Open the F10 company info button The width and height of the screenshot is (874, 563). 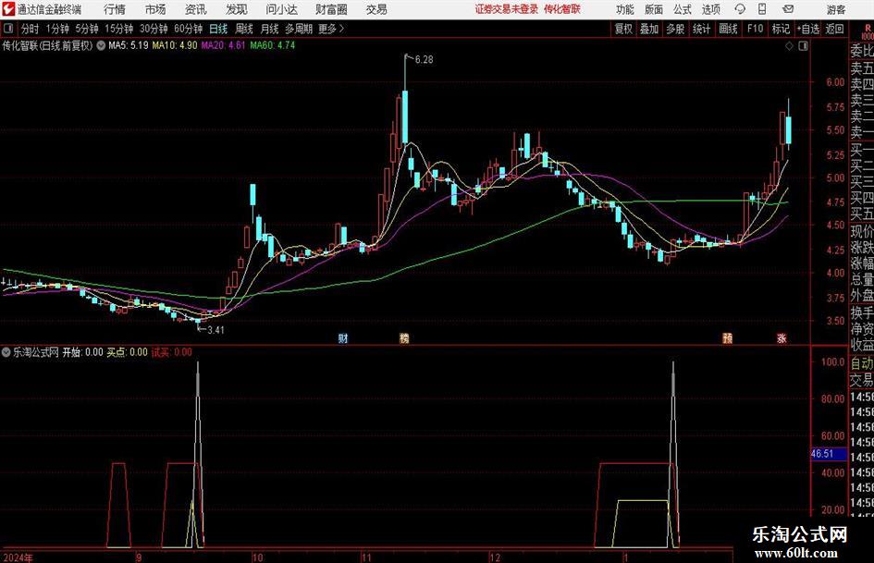point(756,29)
